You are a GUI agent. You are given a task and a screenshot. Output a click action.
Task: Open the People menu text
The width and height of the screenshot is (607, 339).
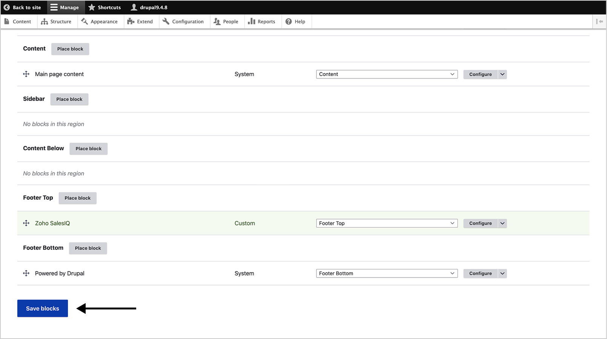coord(231,21)
